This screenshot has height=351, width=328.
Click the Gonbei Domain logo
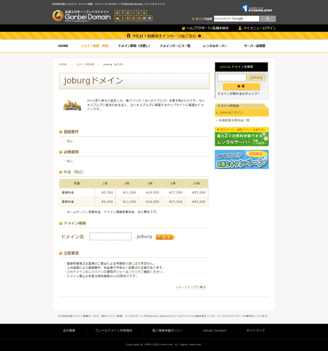[81, 16]
